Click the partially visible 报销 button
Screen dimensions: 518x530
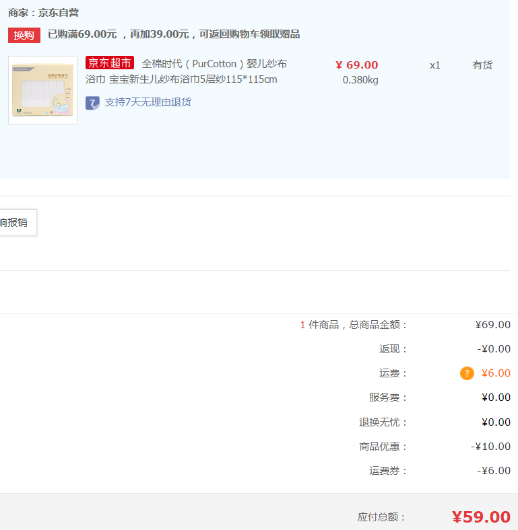point(17,223)
